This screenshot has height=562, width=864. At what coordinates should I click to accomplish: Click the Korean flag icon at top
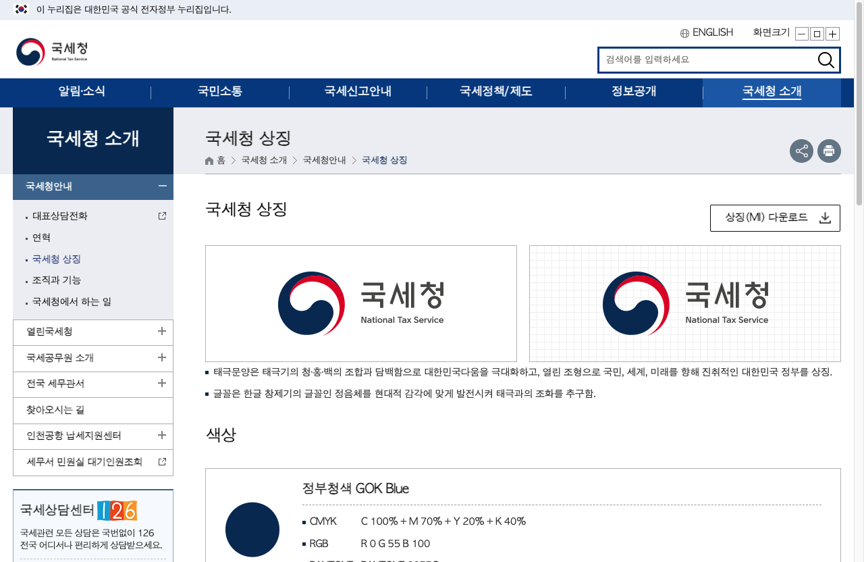pos(22,9)
